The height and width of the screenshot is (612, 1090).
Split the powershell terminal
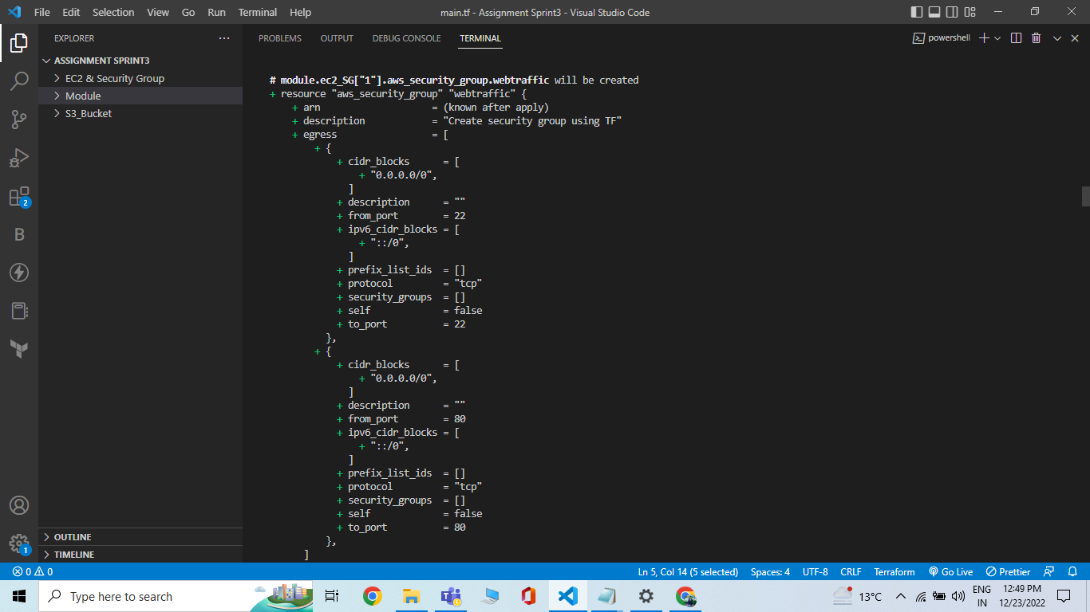tap(1015, 37)
